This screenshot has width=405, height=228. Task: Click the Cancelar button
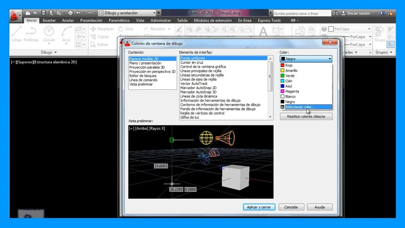click(291, 207)
